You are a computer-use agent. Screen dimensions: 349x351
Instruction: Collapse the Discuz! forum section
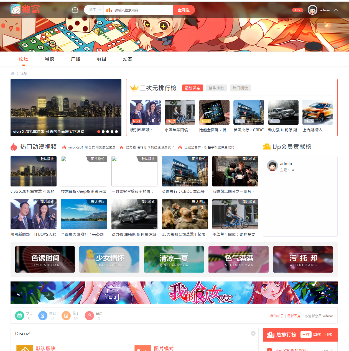pyautogui.click(x=253, y=334)
